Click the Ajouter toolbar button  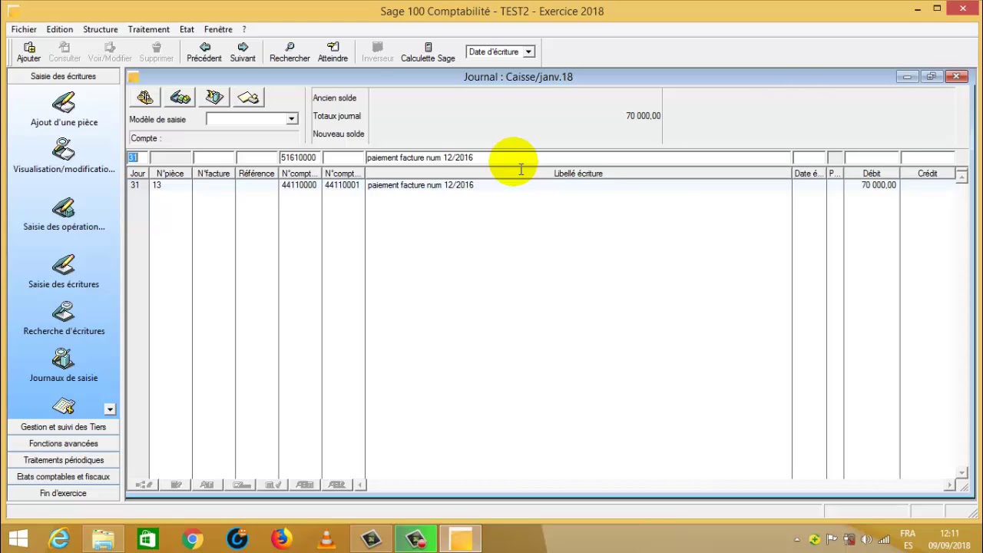coord(28,52)
